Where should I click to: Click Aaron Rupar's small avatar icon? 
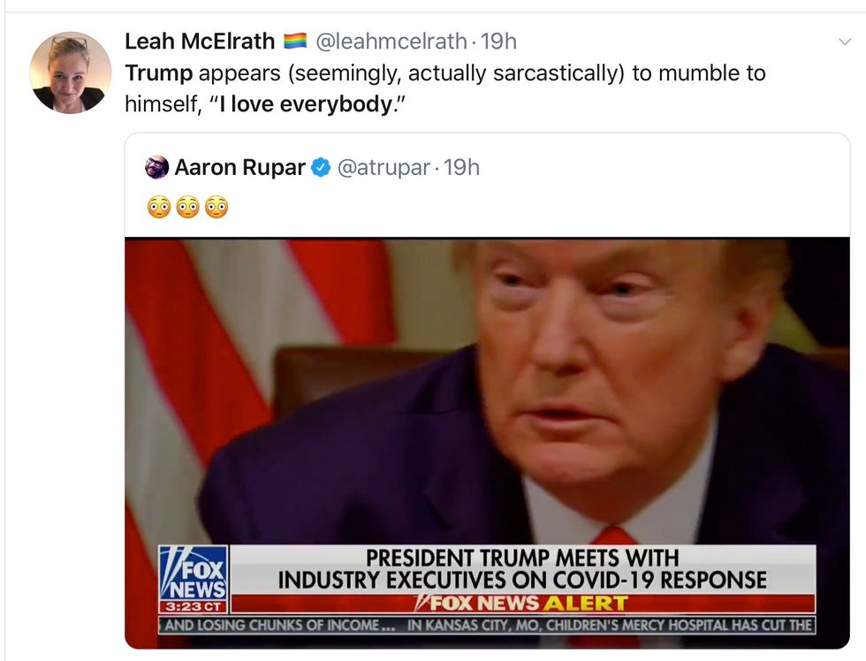pyautogui.click(x=157, y=167)
